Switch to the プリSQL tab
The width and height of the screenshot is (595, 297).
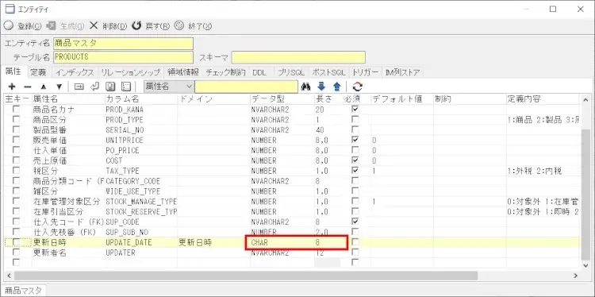coord(290,71)
